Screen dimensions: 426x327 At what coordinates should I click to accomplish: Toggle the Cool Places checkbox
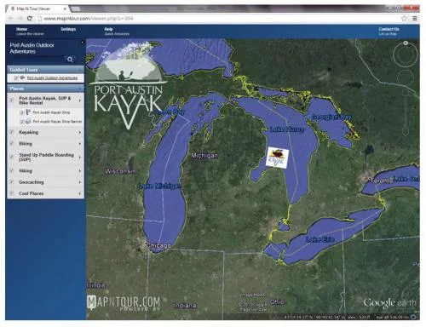click(12, 193)
